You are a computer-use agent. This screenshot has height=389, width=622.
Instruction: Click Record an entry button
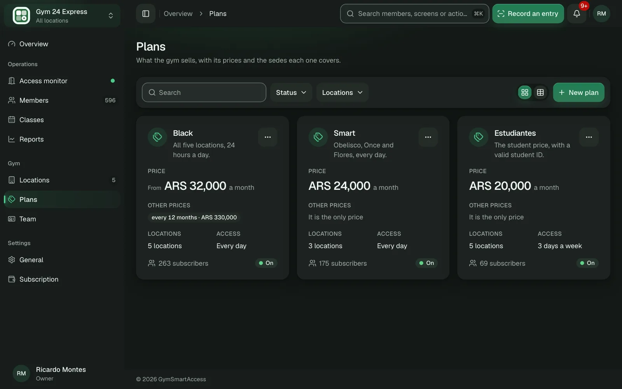tap(528, 14)
